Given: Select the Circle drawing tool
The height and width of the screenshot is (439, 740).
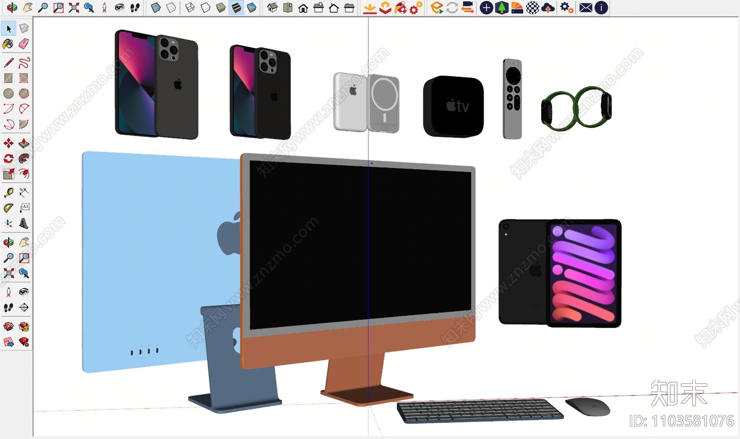Looking at the screenshot, I should [x=8, y=93].
